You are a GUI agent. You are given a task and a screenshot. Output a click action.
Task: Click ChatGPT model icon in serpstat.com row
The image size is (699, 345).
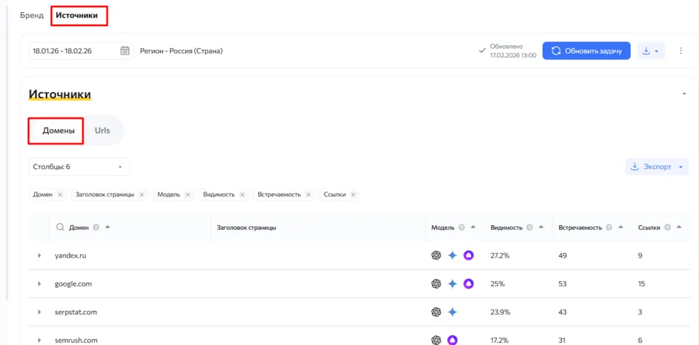point(436,312)
